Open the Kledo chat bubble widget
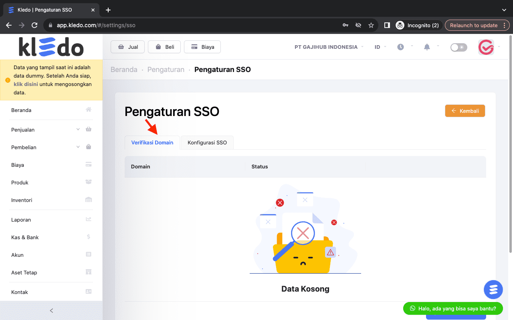513x320 pixels. [x=493, y=289]
